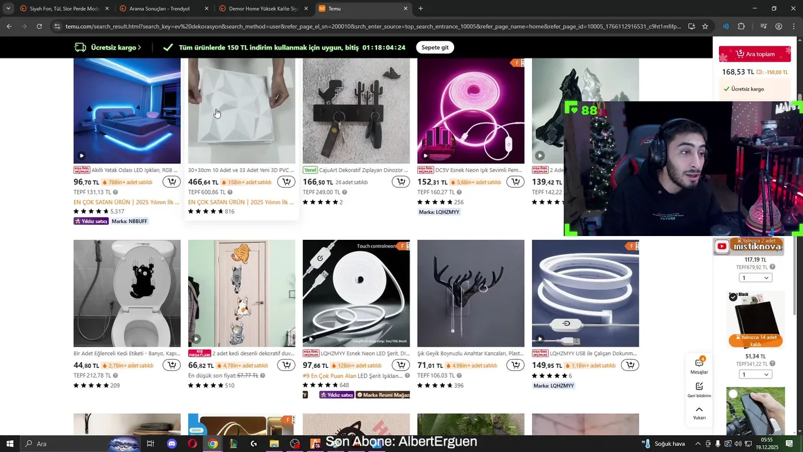The image size is (803, 452).
Task: Click the cat toilet sticker thumbnail
Action: click(x=127, y=293)
